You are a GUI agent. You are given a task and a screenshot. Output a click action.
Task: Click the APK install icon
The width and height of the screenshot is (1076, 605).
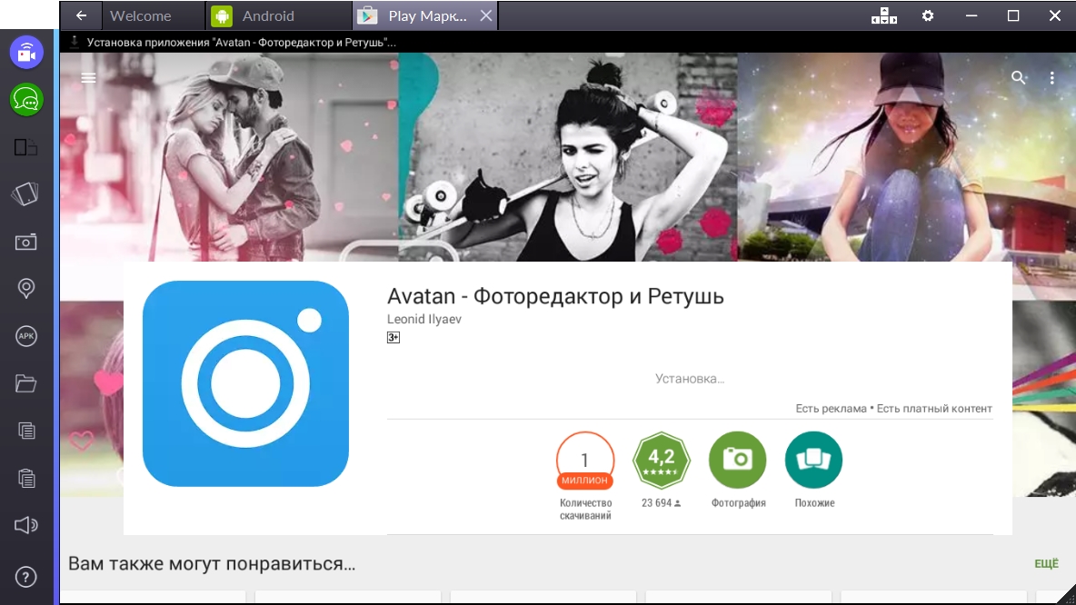tap(26, 336)
